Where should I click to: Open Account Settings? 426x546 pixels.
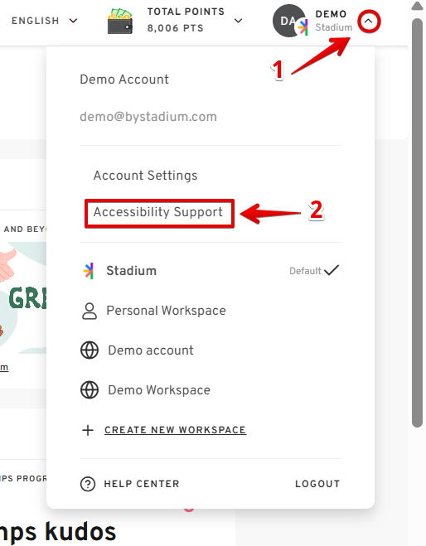(x=145, y=176)
